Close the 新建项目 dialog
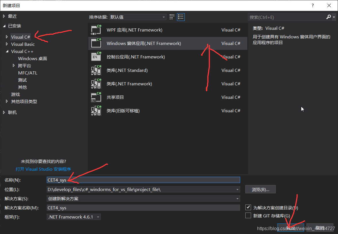The height and width of the screenshot is (234, 338). [329, 5]
